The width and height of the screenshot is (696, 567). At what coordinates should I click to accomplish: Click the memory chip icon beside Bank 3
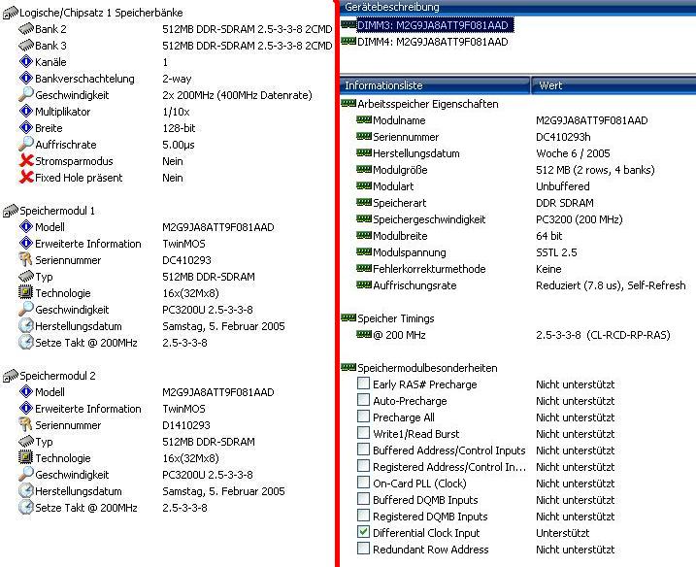(26, 46)
